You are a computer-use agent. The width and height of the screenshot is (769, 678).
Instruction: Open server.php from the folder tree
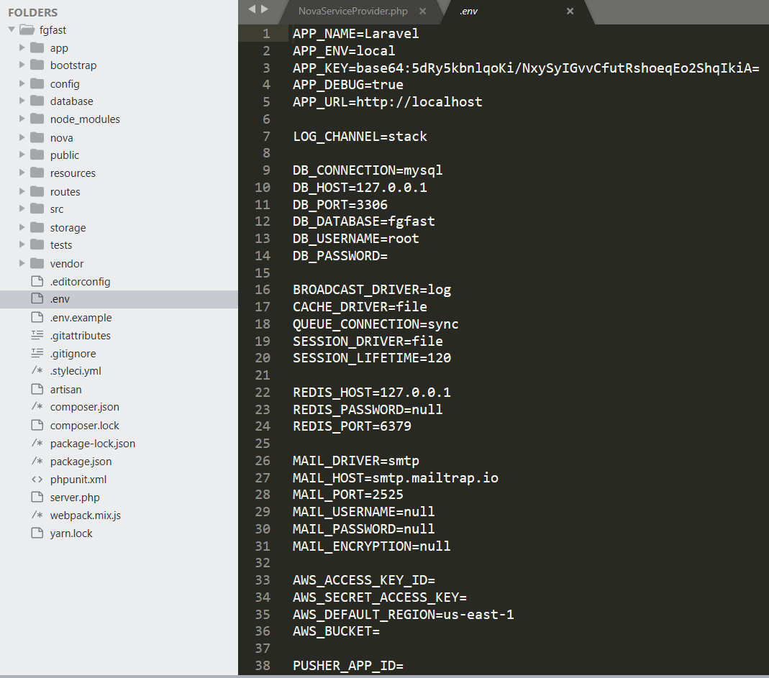tap(75, 497)
